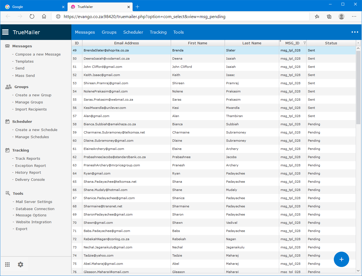
Task: Click the Import Recipients link
Action: 31,109
